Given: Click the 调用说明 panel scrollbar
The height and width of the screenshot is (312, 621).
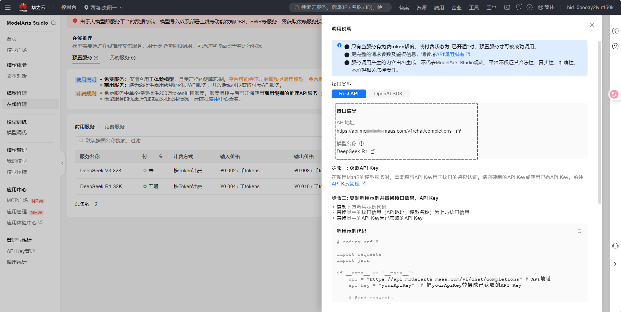Looking at the screenshot, I should [x=600, y=122].
